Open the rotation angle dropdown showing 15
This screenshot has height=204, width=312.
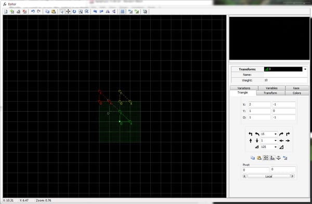tap(276, 134)
